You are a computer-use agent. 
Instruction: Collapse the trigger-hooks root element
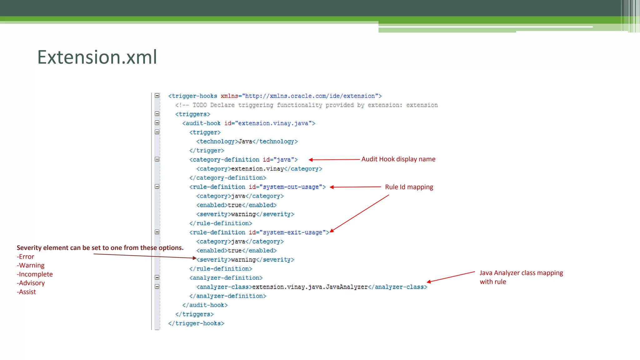point(157,96)
